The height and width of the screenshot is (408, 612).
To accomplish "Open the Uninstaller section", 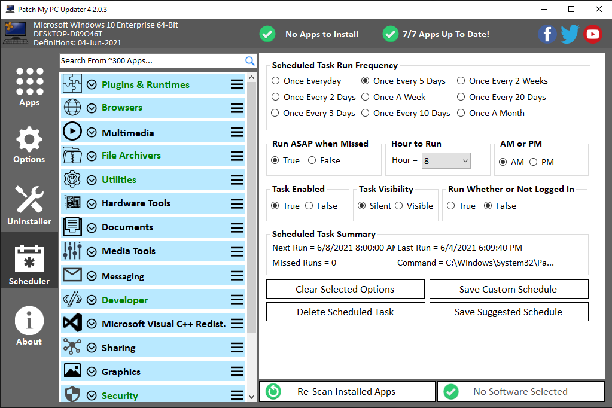I will [x=29, y=206].
